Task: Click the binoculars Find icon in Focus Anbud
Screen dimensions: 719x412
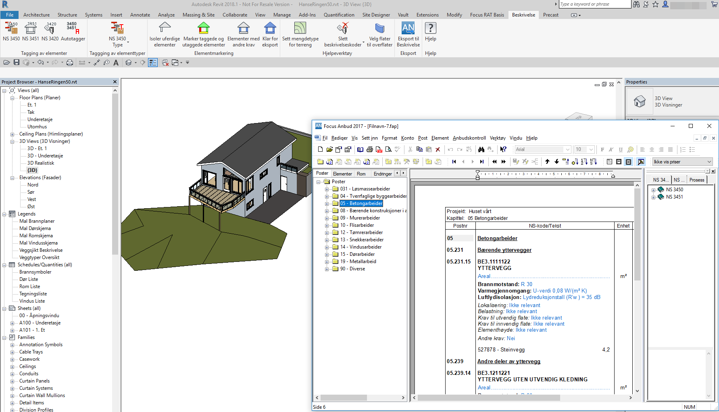Action: tap(481, 149)
